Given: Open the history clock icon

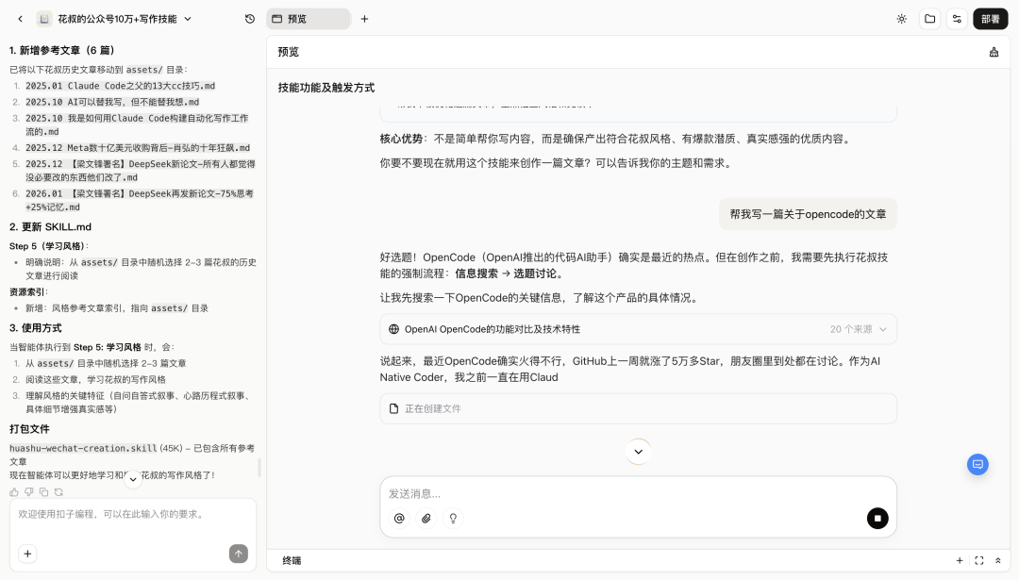Looking at the screenshot, I should 250,19.
